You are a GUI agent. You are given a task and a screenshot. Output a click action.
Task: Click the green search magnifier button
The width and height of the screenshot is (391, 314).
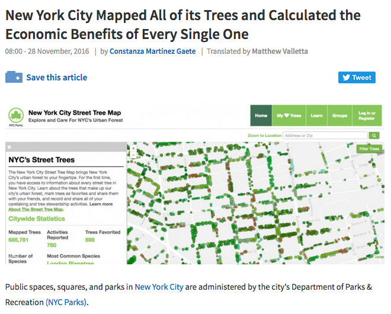374,135
